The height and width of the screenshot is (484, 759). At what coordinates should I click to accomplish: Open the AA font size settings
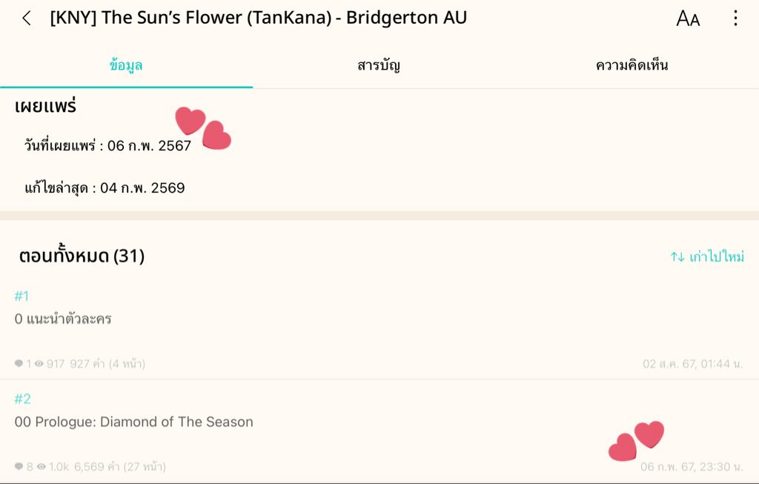pos(688,19)
